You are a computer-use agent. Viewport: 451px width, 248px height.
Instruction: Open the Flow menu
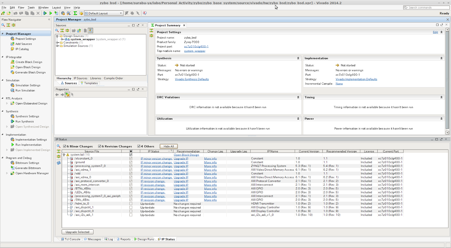(x=21, y=7)
